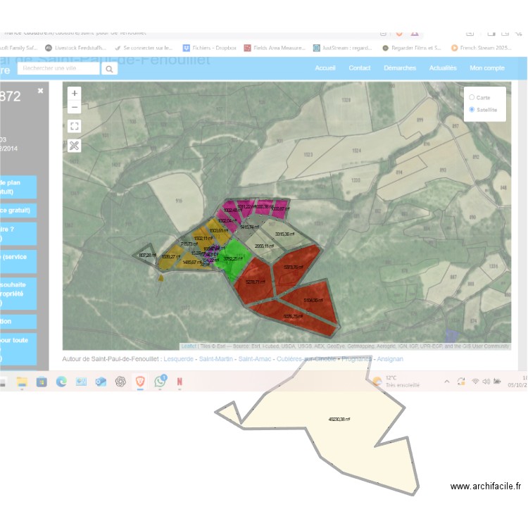Zoom in on the cadastral map
The image size is (528, 528).
[x=75, y=93]
